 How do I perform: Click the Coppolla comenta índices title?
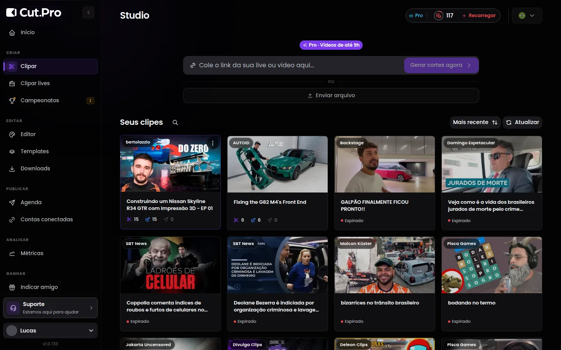pos(167,306)
